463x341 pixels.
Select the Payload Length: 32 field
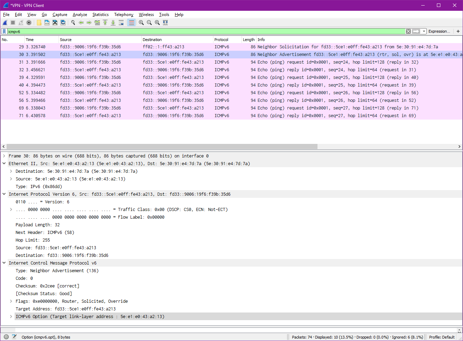click(38, 225)
